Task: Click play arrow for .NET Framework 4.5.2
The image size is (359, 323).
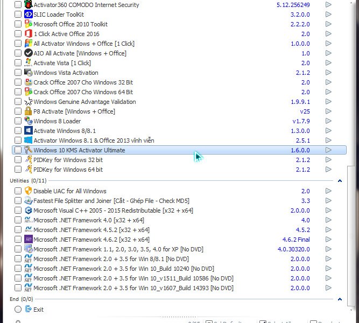Action: coord(328,229)
